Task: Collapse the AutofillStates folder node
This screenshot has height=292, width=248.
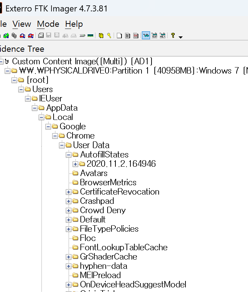Action: (x=69, y=155)
